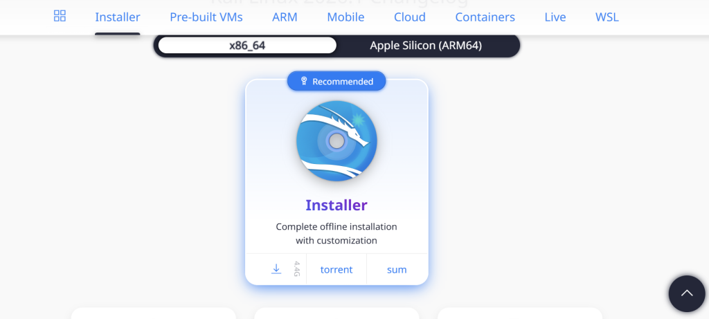Switch to the Containers tab
This screenshot has height=319, width=709.
pos(485,17)
